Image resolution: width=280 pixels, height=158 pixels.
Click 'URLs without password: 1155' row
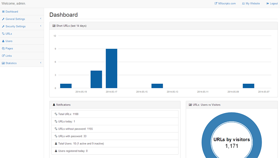point(115,129)
